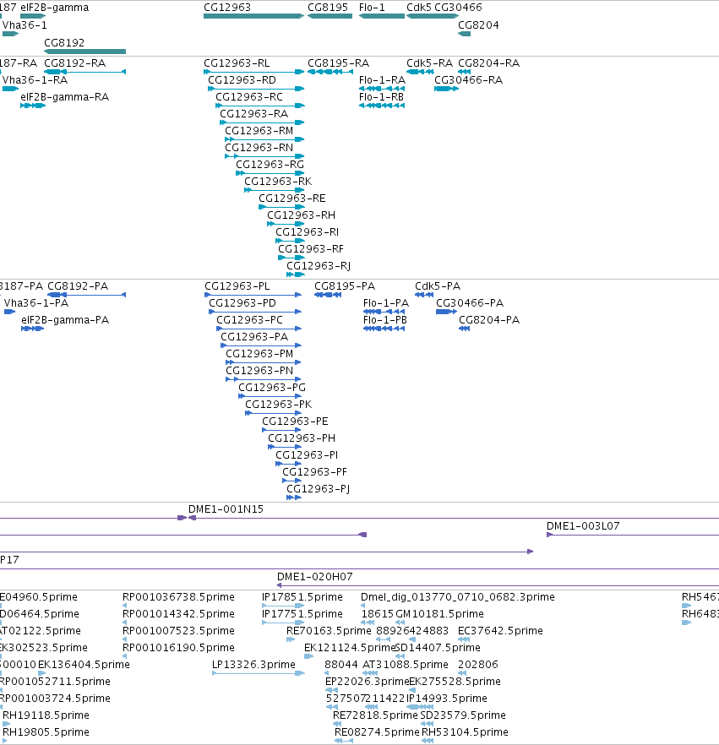Click protein CG12963-PD label

coord(242,303)
